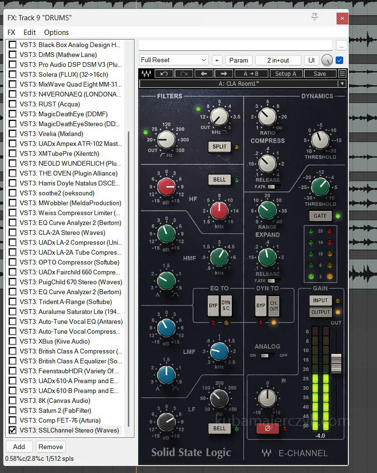This screenshot has width=377, height=473.
Task: Open the Options menu
Action: [x=56, y=32]
